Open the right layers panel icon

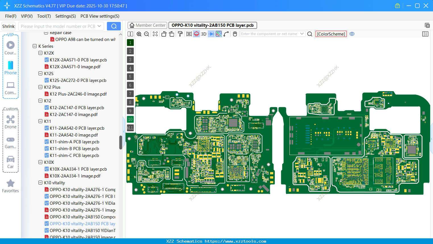(x=425, y=34)
